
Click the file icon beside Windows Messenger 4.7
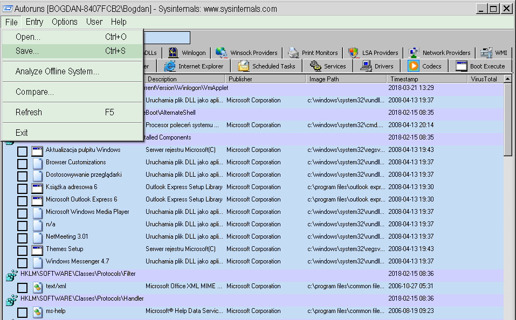tap(37, 262)
